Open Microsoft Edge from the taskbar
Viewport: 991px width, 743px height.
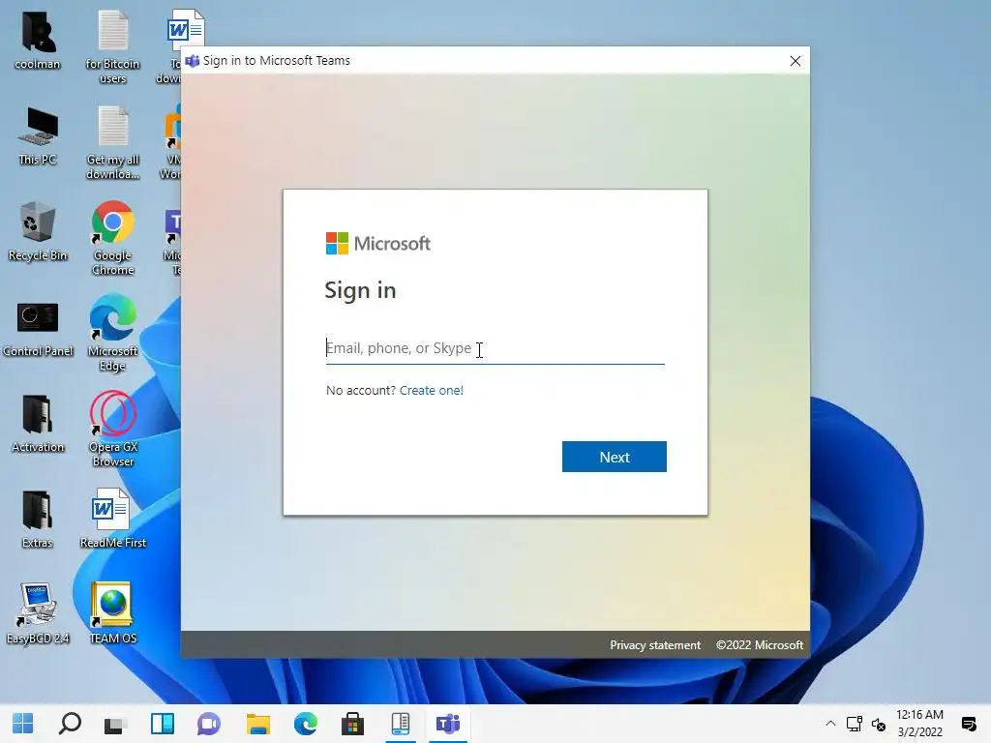pyautogui.click(x=305, y=724)
